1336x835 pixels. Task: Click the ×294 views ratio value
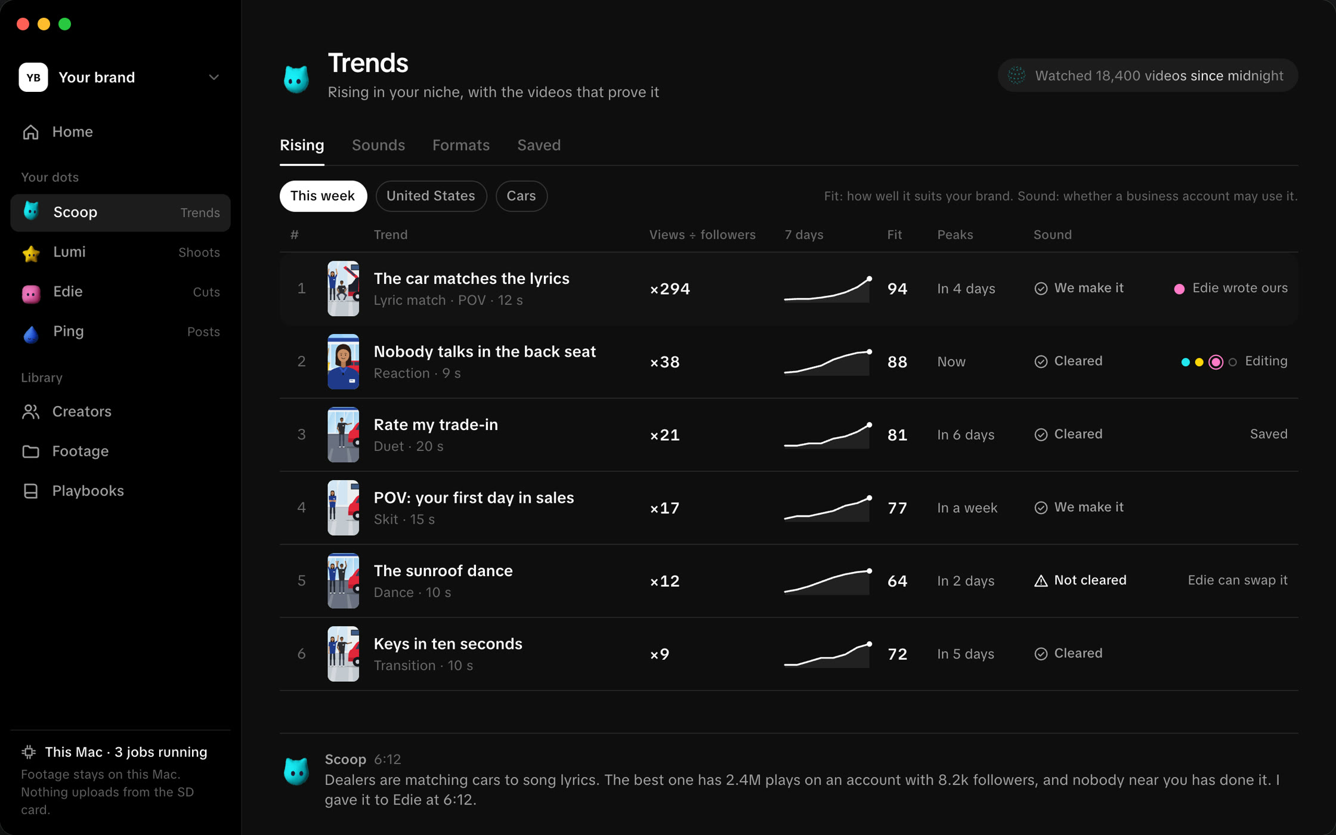[x=670, y=289]
